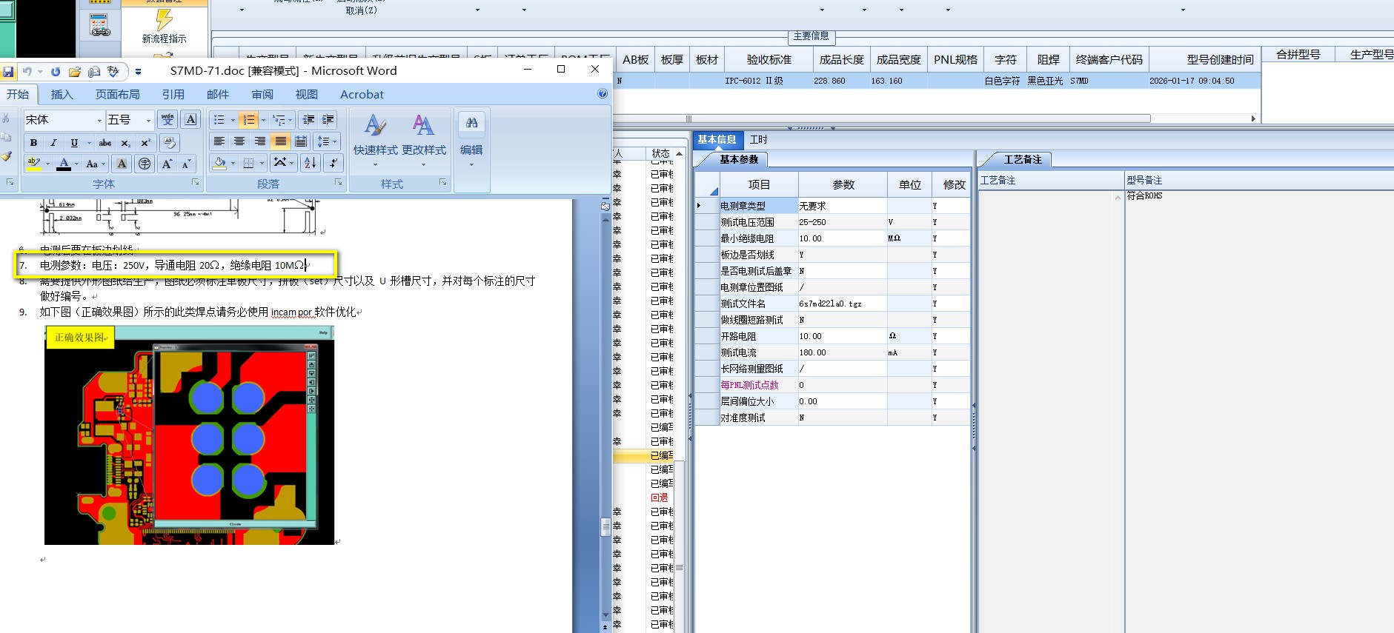Screen dimensions: 1394x633
Task: Center the paragraph text
Action: 239,141
